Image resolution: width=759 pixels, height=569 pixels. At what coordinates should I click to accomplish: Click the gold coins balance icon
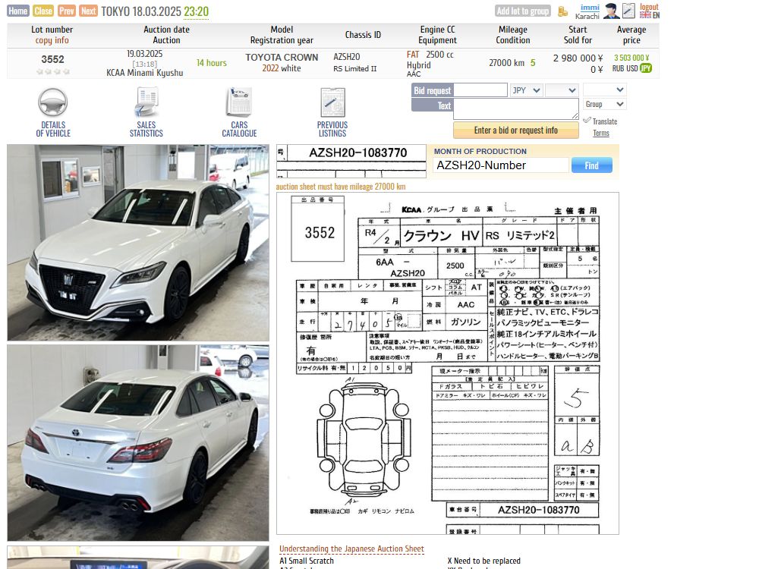click(562, 11)
